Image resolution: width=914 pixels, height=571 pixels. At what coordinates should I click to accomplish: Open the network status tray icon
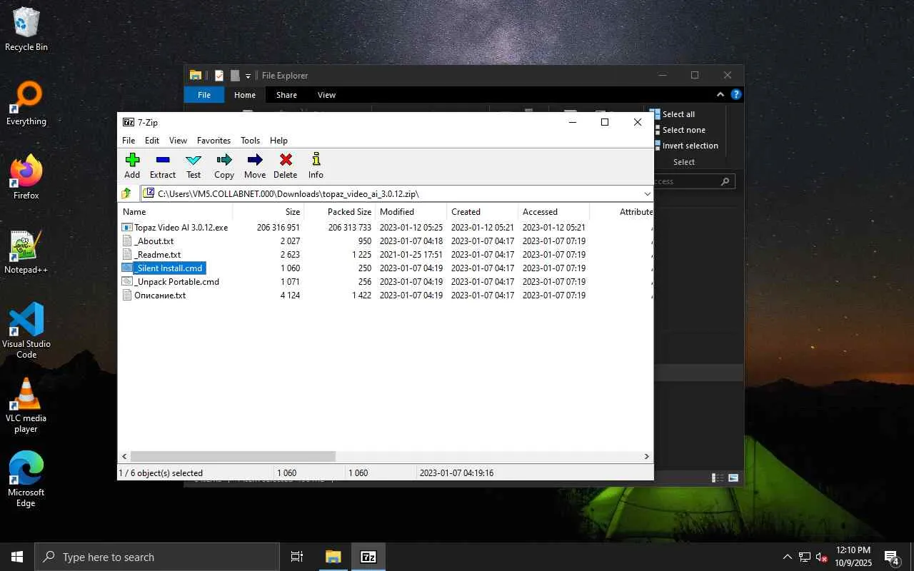pos(805,557)
